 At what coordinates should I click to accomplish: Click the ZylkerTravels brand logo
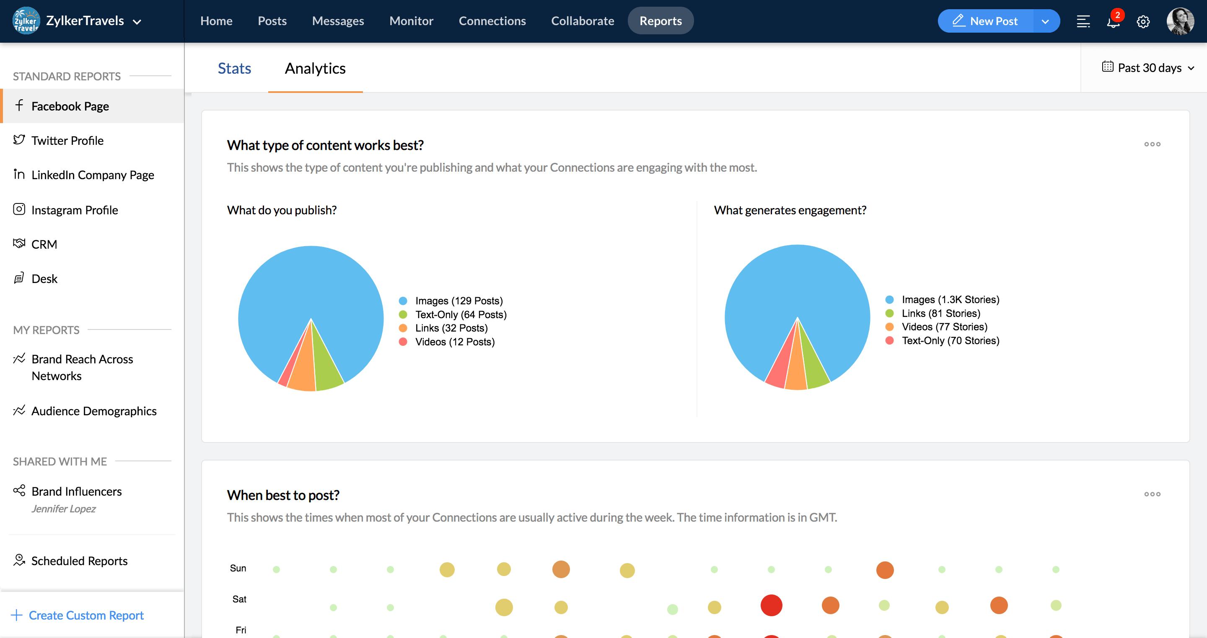26,21
